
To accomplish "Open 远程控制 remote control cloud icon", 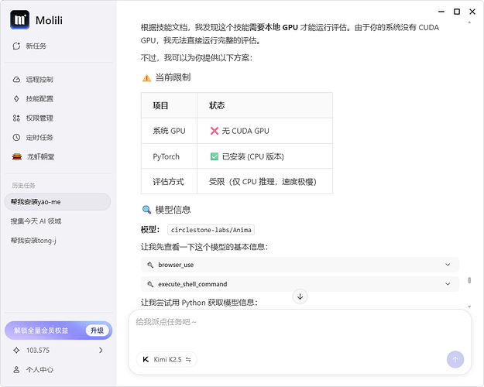I will click(16, 79).
